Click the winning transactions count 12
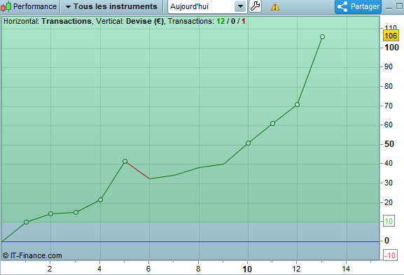Screen dimensions: 404x275 point(221,21)
